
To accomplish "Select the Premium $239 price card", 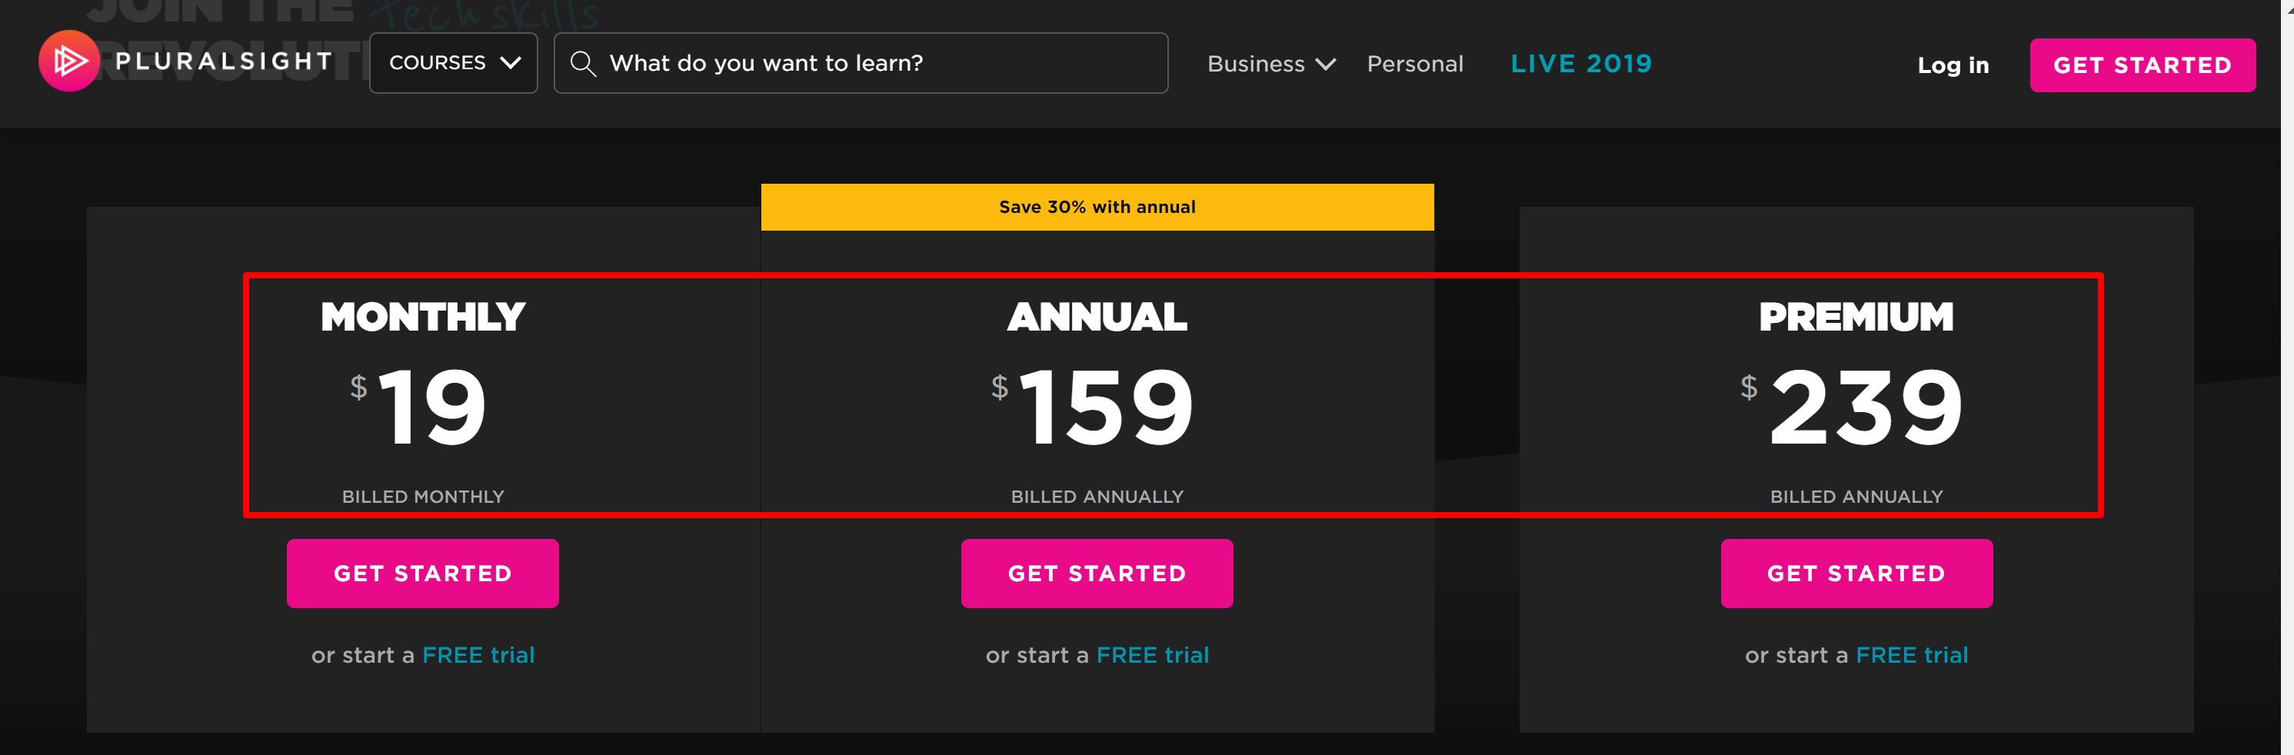I will coord(1855,405).
